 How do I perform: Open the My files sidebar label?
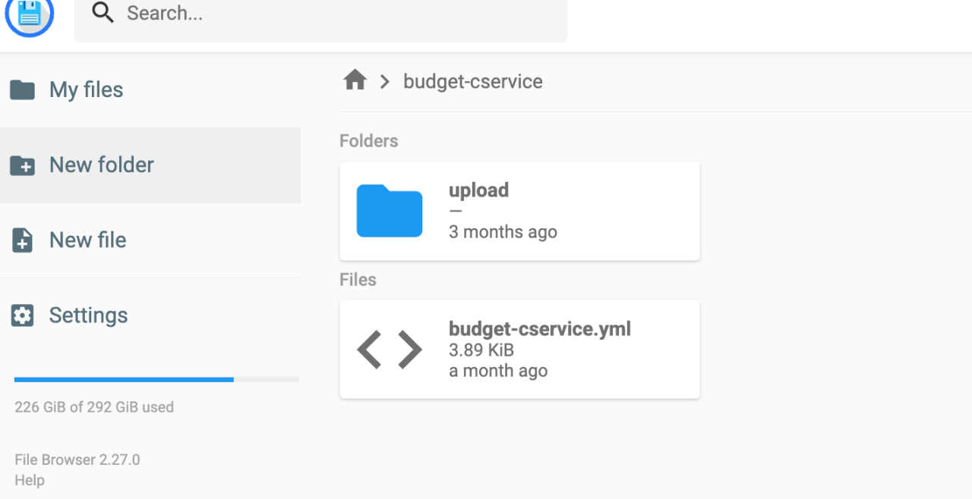click(86, 89)
